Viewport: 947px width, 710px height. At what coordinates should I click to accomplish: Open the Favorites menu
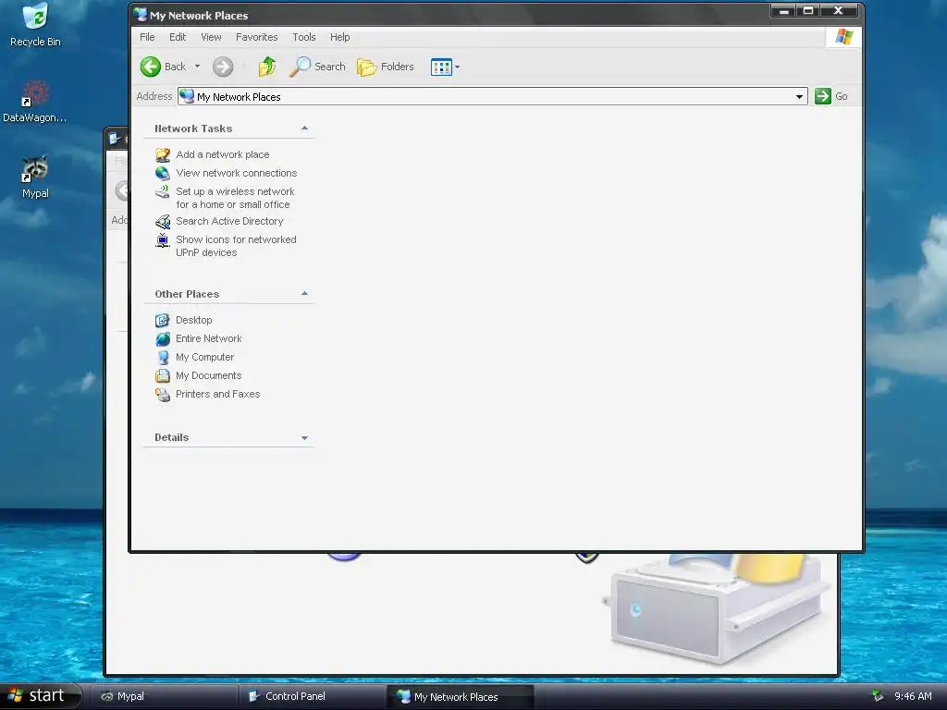pyautogui.click(x=257, y=37)
